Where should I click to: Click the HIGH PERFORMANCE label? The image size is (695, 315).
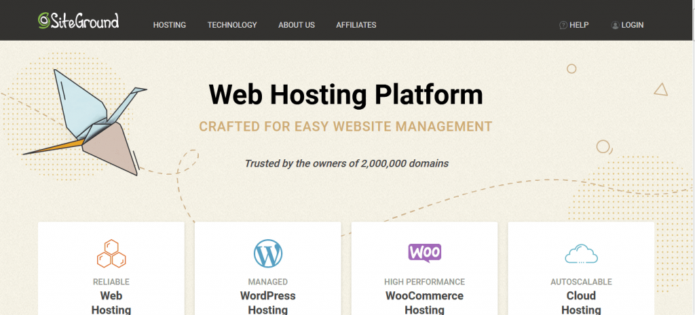(x=425, y=282)
